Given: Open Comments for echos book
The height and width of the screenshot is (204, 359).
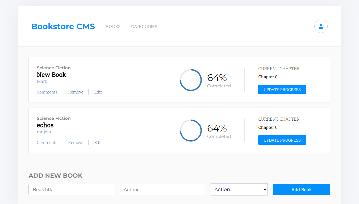Looking at the screenshot, I should pos(47,143).
